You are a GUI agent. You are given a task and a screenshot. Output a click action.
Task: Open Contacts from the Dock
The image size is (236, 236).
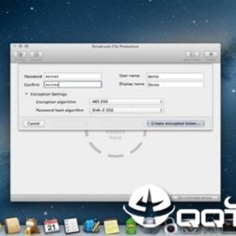(12, 226)
